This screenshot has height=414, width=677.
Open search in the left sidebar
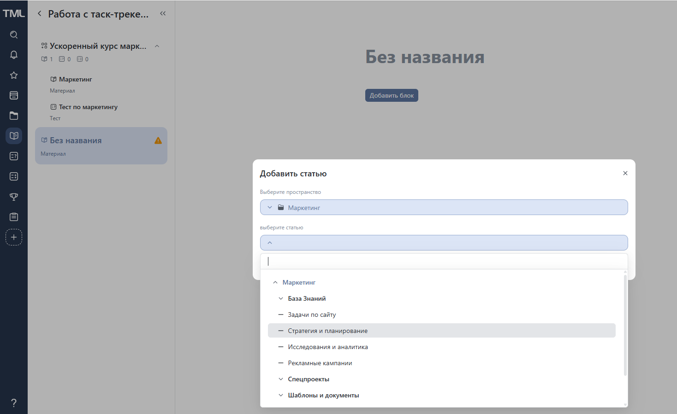coord(14,35)
